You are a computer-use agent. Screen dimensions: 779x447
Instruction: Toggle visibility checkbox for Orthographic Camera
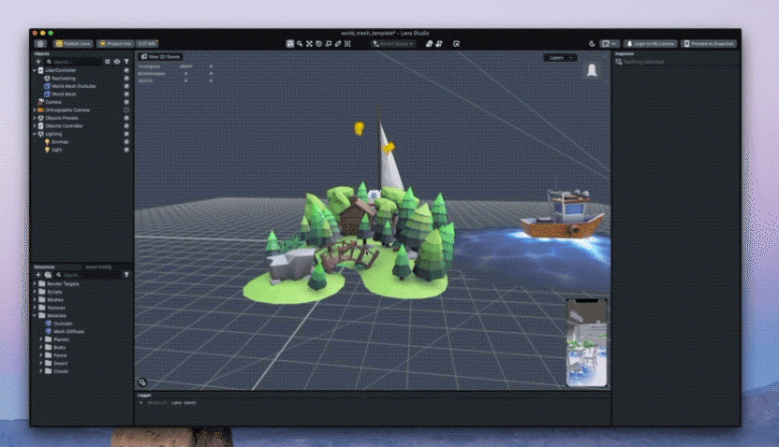(x=126, y=109)
